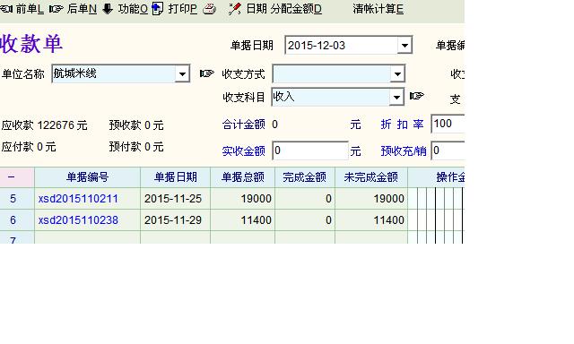Click the 完成金额 cell 0 in row 5
This screenshot has width=574, height=344.
tap(305, 199)
